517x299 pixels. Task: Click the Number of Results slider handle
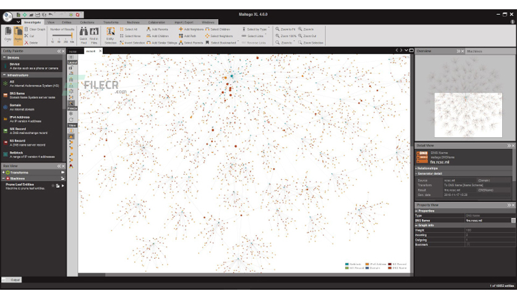[72, 35]
